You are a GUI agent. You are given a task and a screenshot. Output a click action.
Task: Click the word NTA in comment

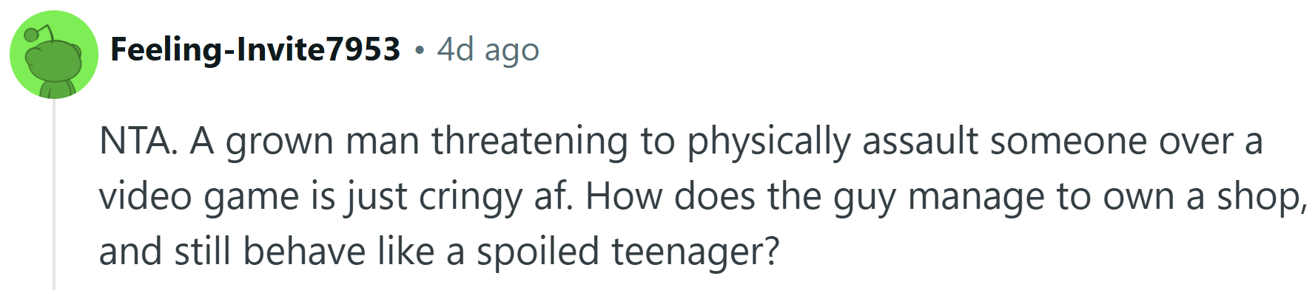(x=138, y=141)
